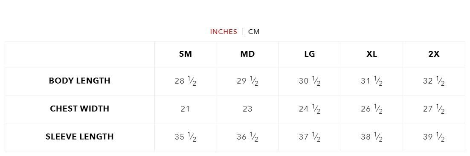Select the INCHES unit option

point(223,31)
